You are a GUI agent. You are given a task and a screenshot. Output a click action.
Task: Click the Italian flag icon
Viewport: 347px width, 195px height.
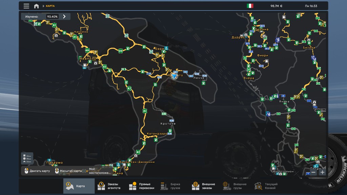point(250,6)
